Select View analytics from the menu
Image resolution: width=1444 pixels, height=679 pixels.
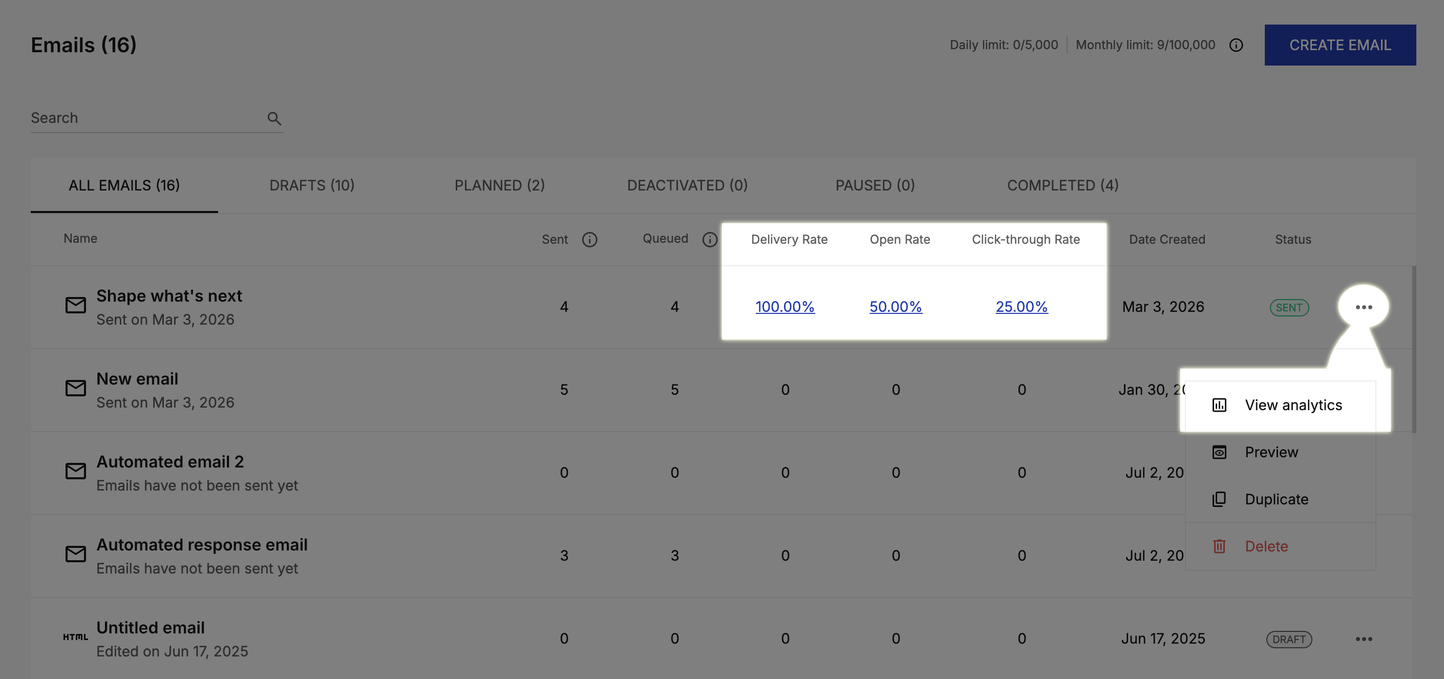1292,405
